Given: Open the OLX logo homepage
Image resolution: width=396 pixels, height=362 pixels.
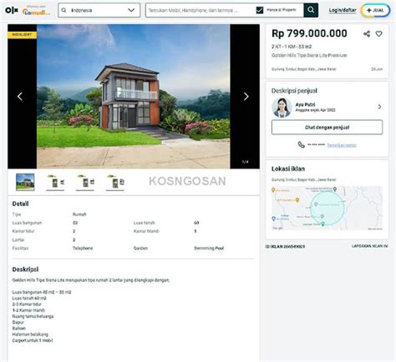Looking at the screenshot, I should click(12, 10).
